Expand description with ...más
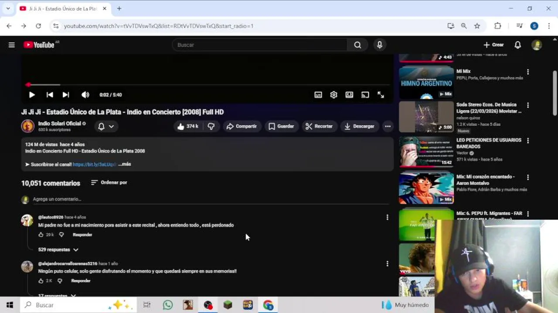 125,164
